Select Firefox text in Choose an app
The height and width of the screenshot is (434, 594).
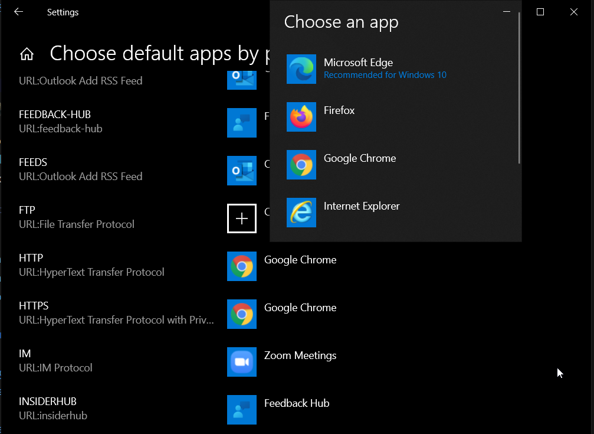pyautogui.click(x=339, y=110)
